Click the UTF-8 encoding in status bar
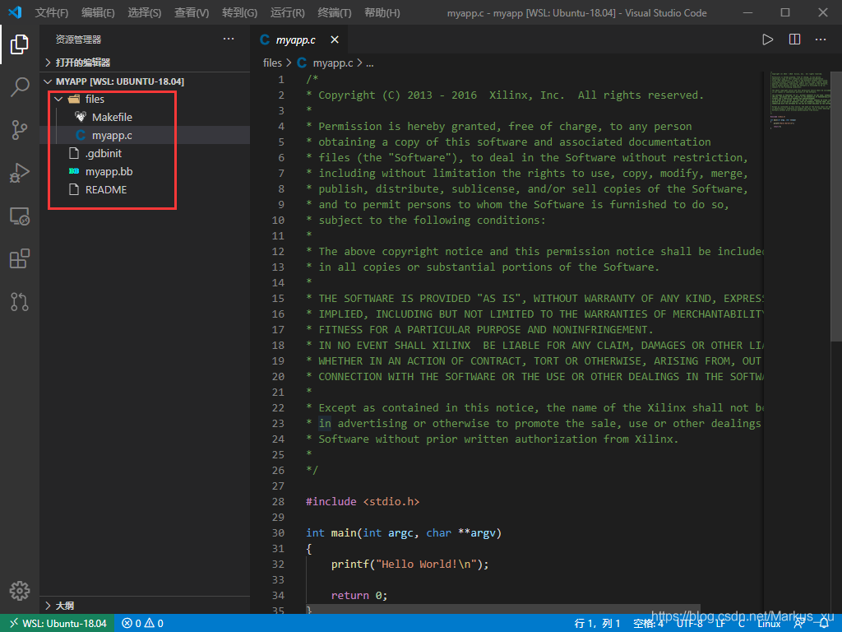The width and height of the screenshot is (842, 632). point(689,623)
